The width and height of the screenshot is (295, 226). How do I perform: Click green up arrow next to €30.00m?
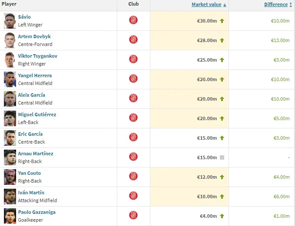pos(222,21)
